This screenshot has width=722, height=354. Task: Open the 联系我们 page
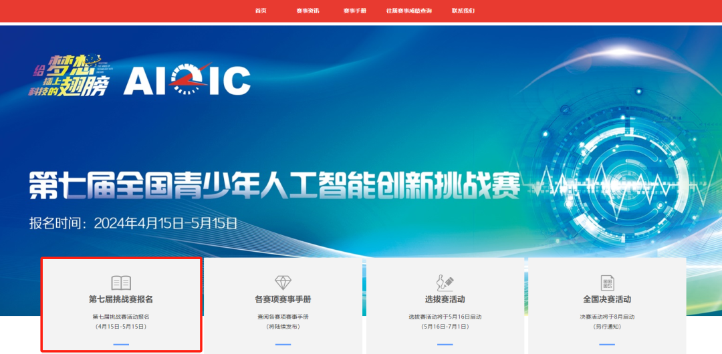(x=463, y=11)
